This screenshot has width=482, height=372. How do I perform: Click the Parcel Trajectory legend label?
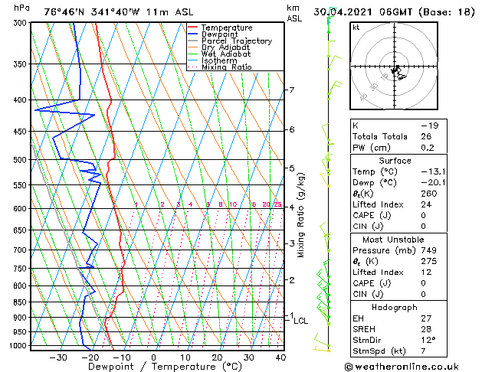[x=236, y=41]
